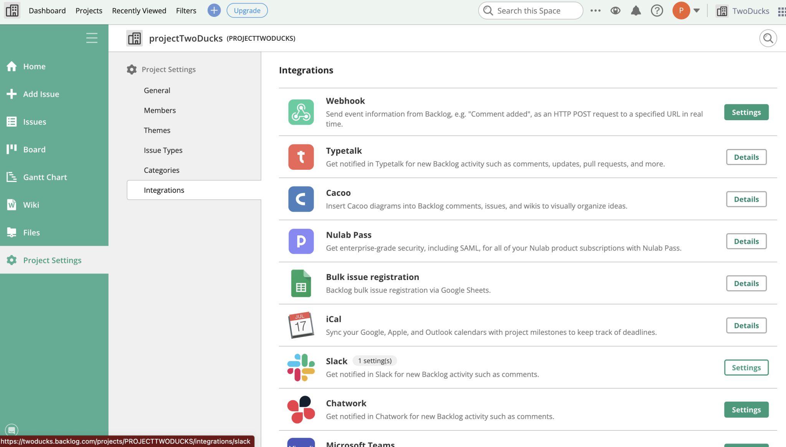
Task: Open the help question mark icon
Action: pyautogui.click(x=657, y=10)
